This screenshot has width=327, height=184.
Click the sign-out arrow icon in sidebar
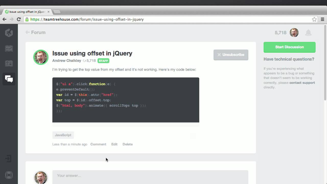pyautogui.click(x=8, y=159)
